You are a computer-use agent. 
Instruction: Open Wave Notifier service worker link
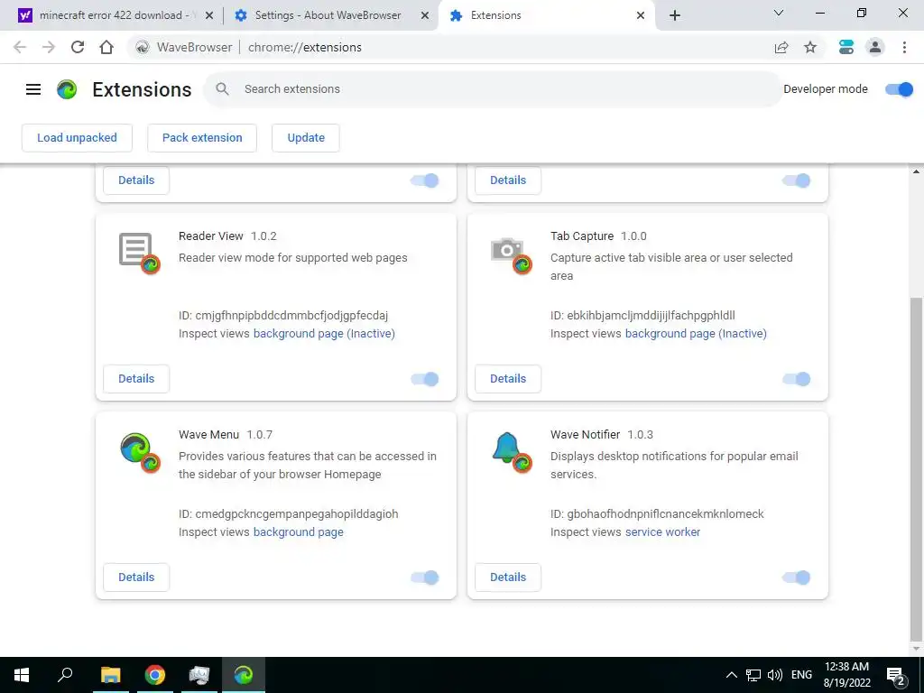click(x=663, y=532)
